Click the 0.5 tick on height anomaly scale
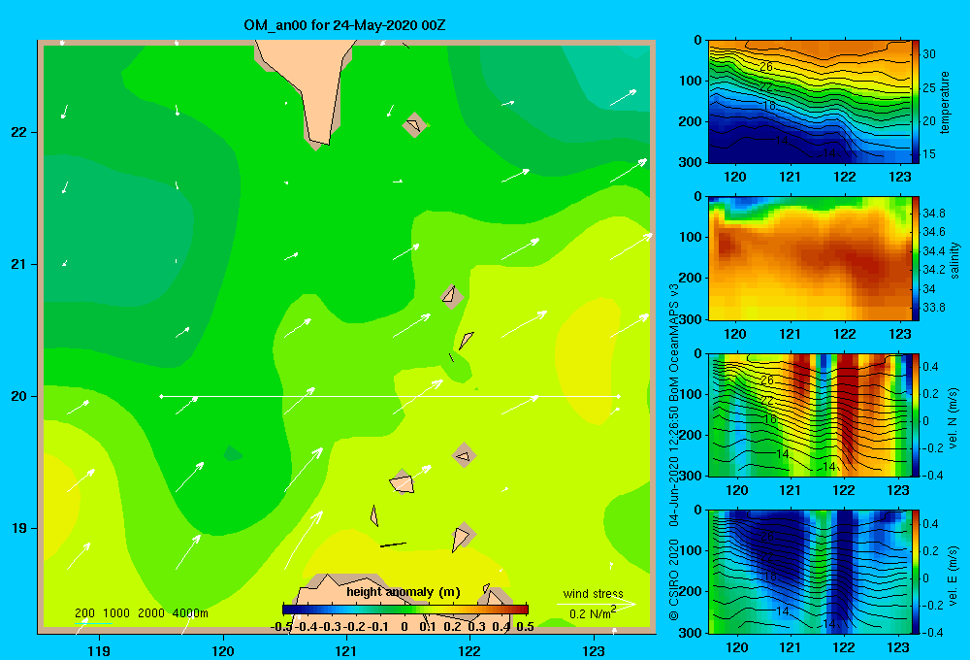The height and width of the screenshot is (660, 970). tap(525, 627)
